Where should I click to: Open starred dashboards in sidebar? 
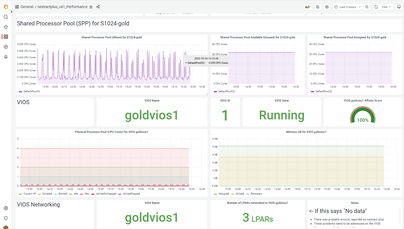(6, 27)
